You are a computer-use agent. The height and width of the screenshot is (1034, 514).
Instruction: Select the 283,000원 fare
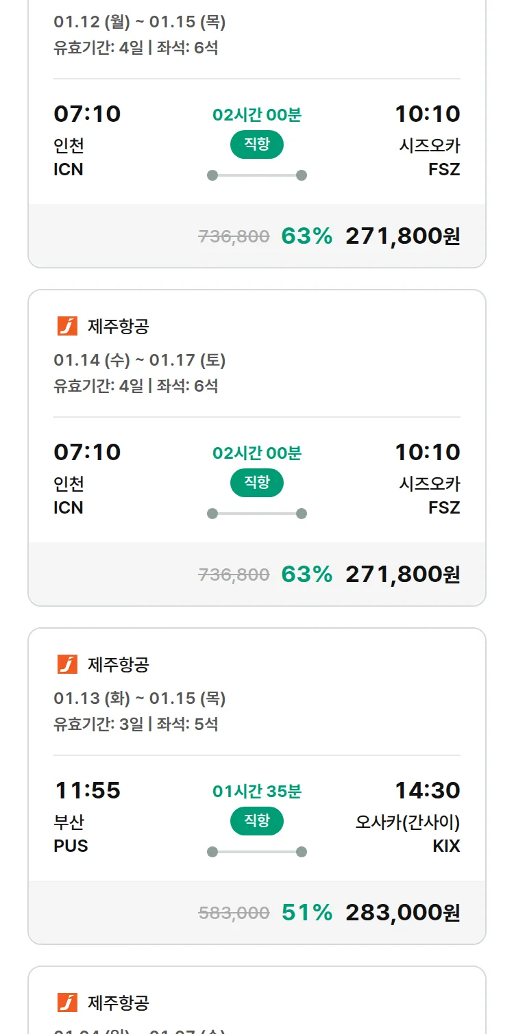pos(402,912)
